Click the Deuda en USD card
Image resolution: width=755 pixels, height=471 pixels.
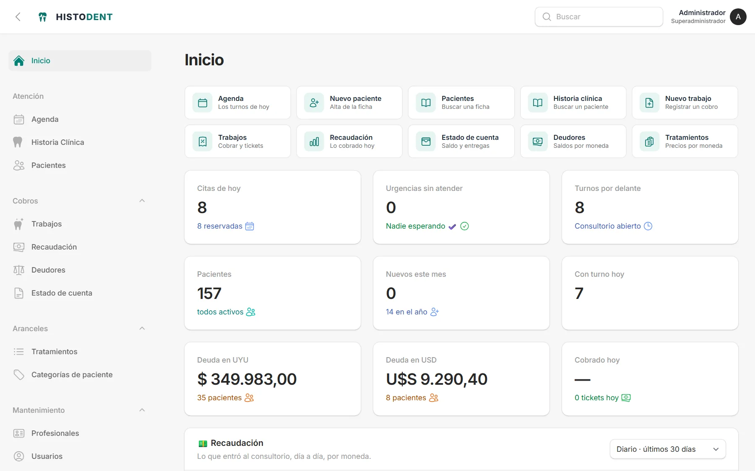[x=461, y=379]
